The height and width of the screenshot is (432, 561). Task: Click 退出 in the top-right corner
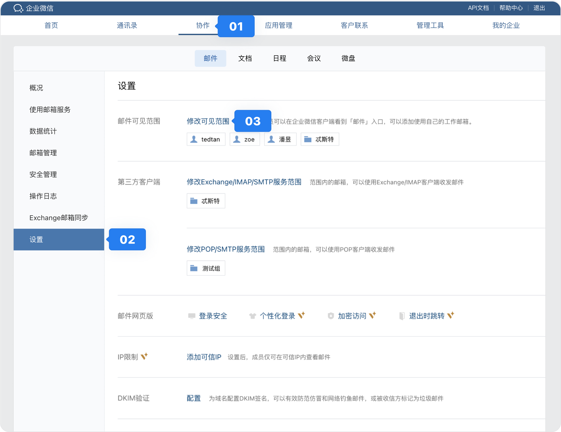click(539, 8)
